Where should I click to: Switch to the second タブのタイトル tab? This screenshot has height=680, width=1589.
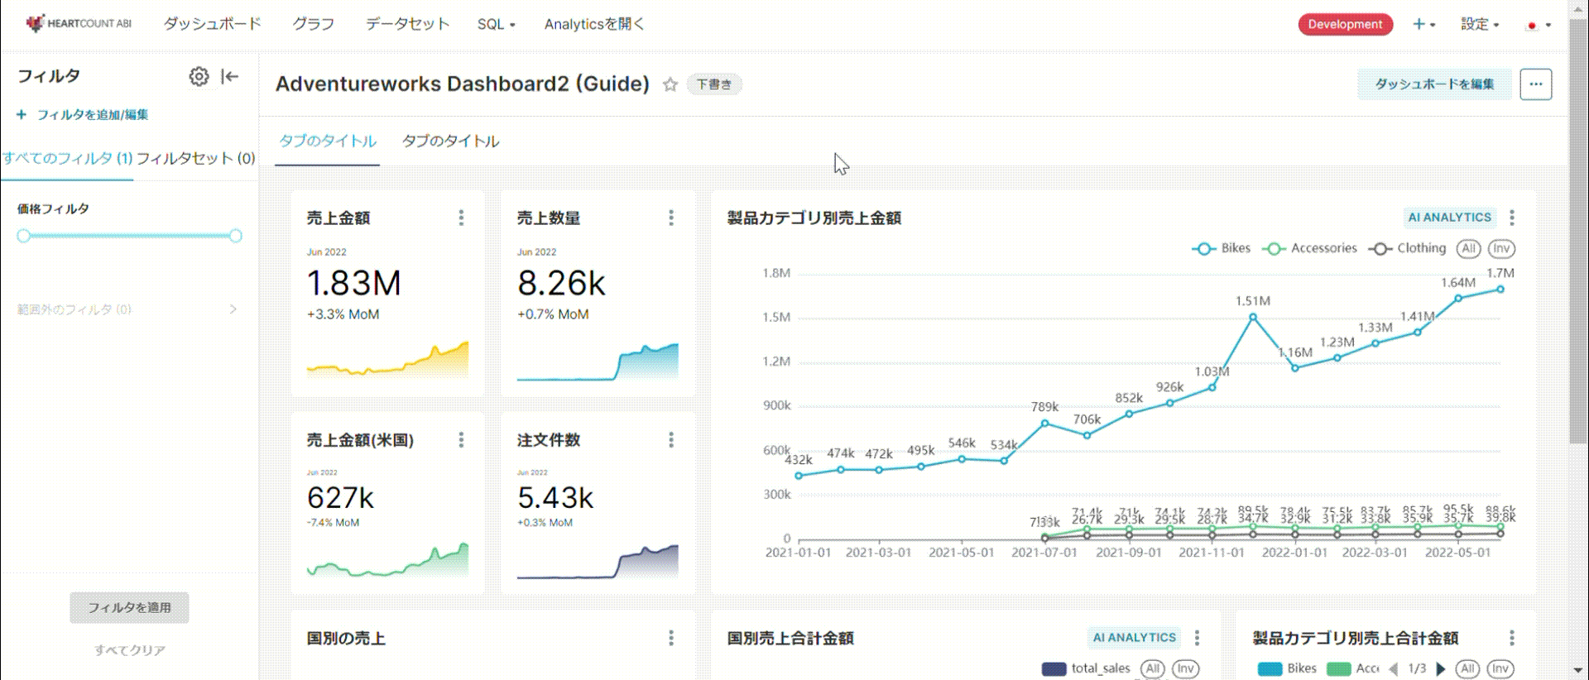[451, 141]
